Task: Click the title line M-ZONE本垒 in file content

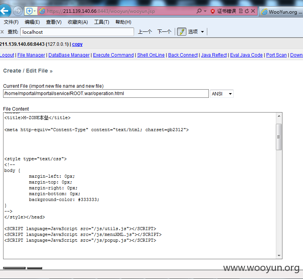Action: click(38, 118)
